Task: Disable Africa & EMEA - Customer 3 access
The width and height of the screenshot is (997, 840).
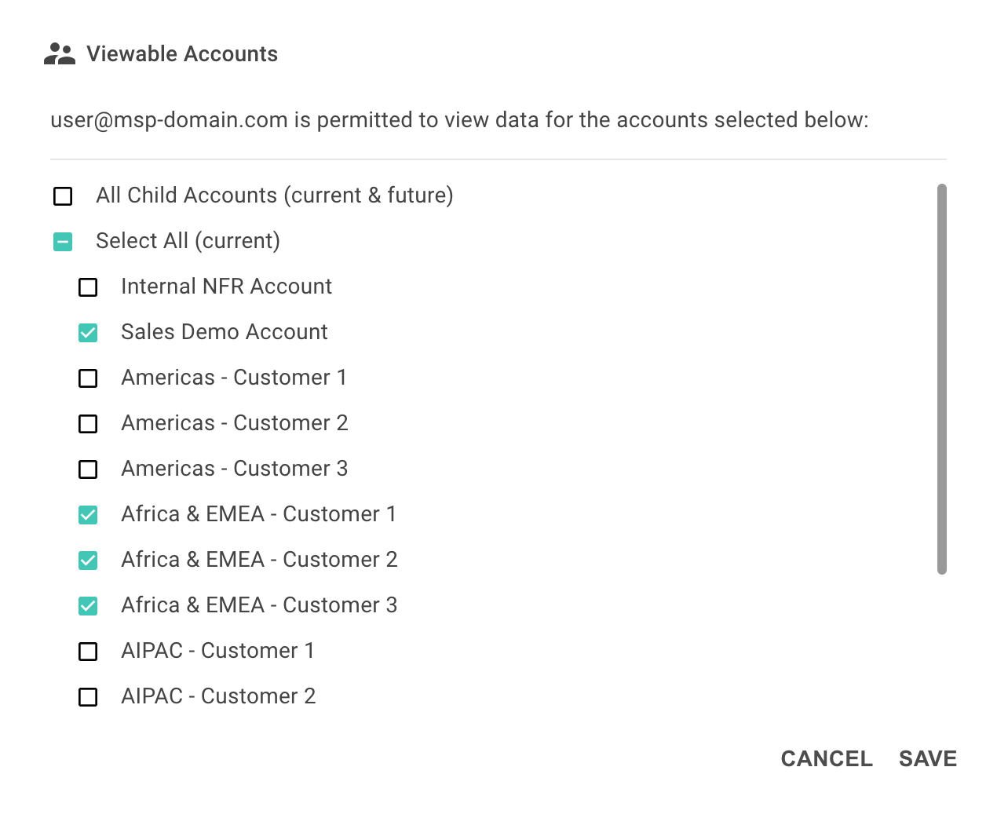Action: tap(88, 605)
